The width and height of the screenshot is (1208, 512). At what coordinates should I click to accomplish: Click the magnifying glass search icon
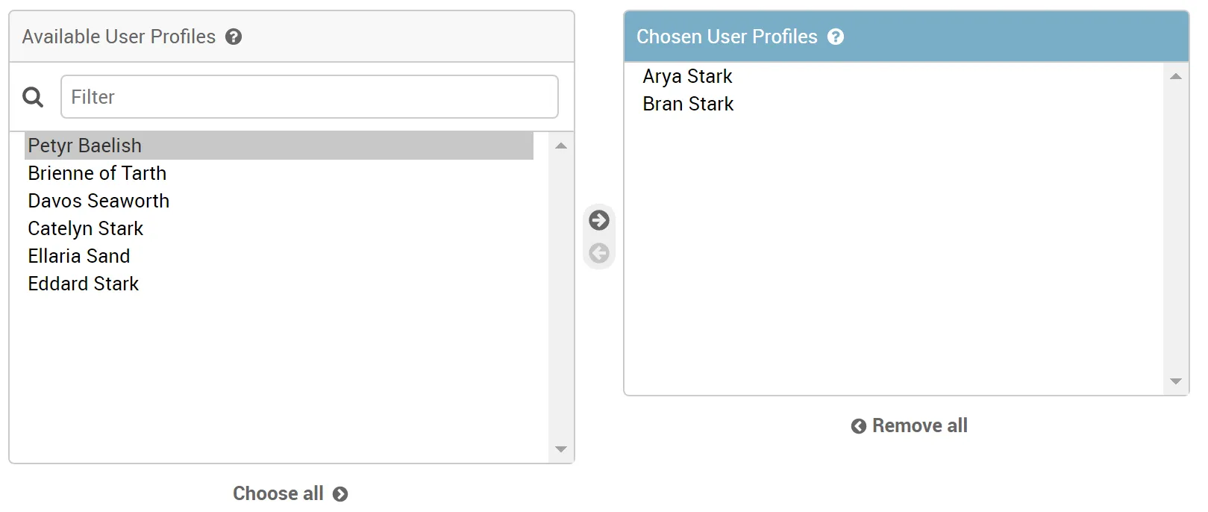click(x=33, y=97)
